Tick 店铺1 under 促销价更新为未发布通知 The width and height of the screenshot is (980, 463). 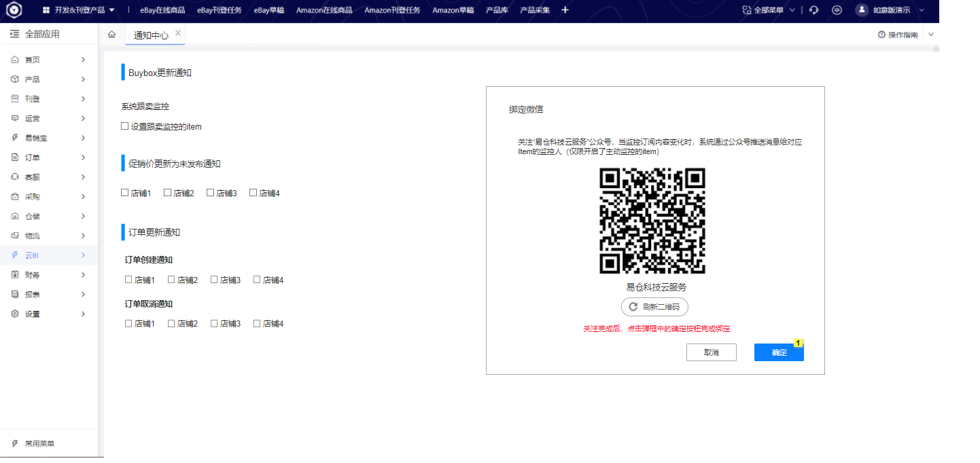click(124, 193)
